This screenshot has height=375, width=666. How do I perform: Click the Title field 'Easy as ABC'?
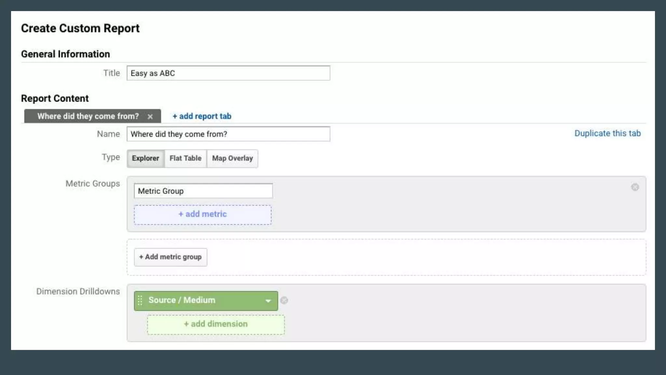(228, 73)
